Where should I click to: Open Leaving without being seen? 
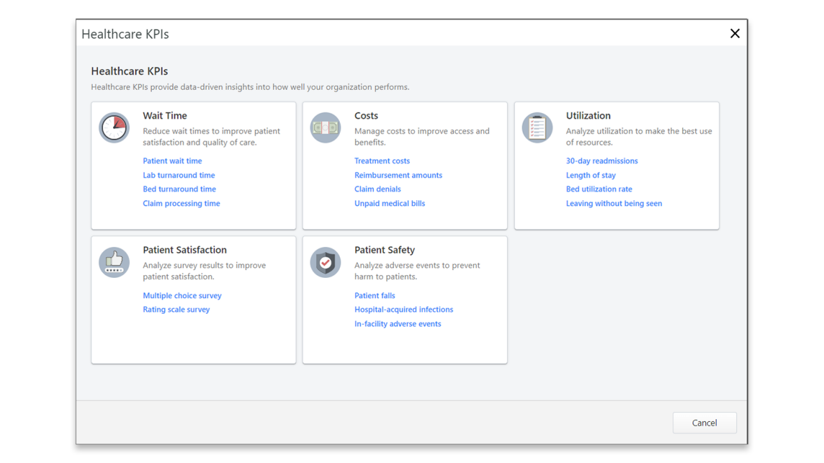pyautogui.click(x=613, y=203)
